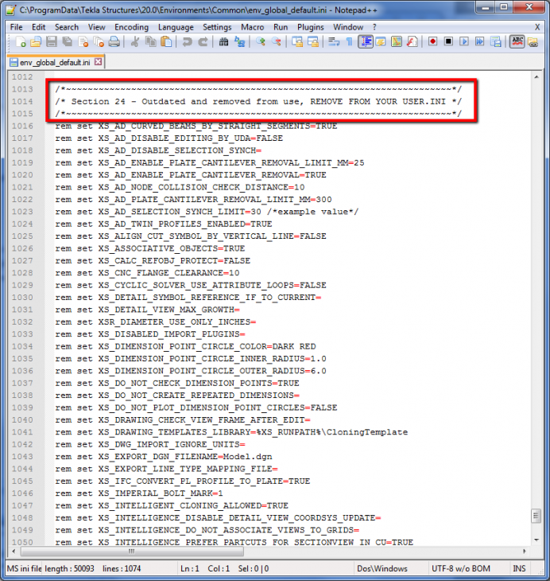Click line number 1034 in the margin

[22, 346]
